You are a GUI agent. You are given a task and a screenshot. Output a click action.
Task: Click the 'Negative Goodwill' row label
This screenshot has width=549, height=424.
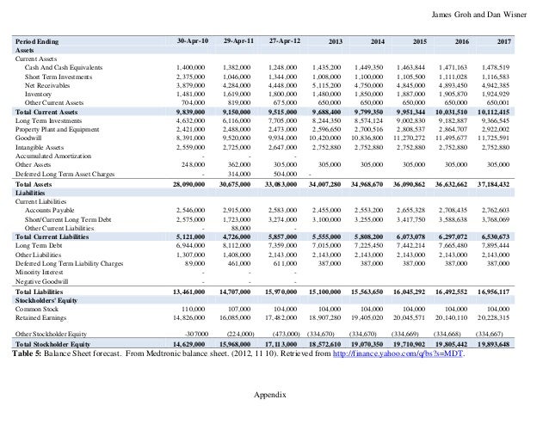pyautogui.click(x=41, y=281)
